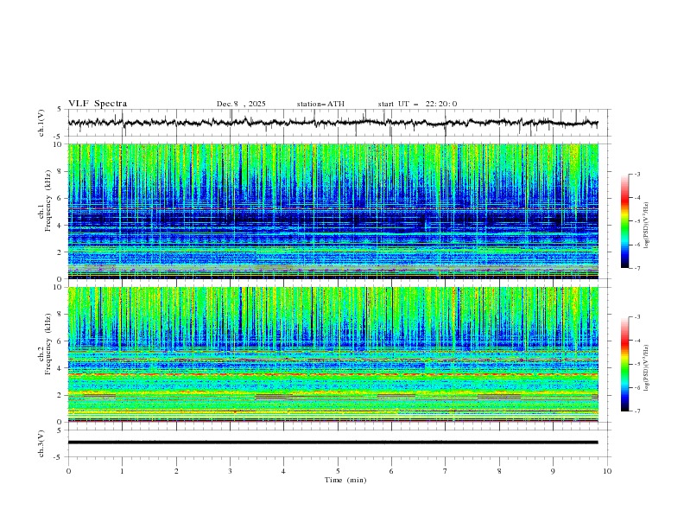Click time axis tick label "0"
This screenshot has height=529, width=684.
pos(68,471)
